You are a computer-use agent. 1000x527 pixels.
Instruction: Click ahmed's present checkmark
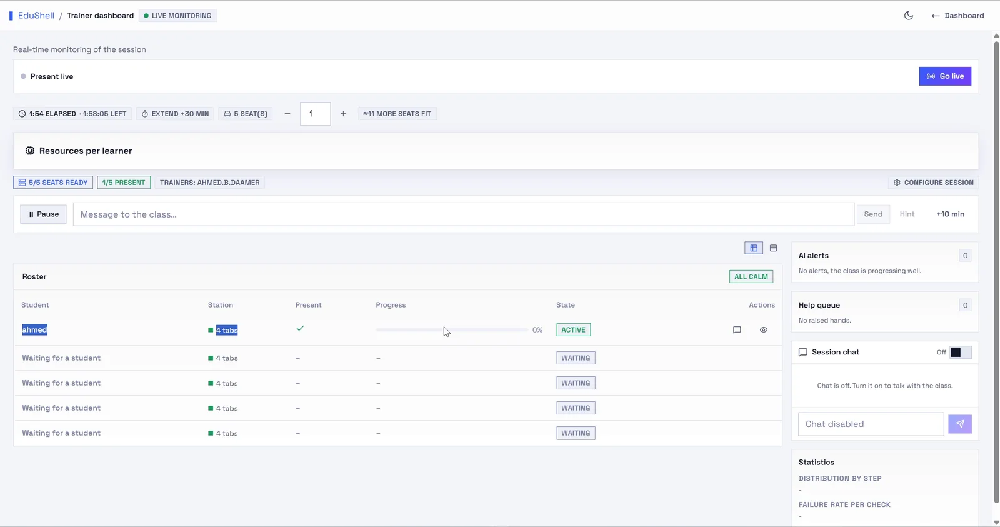click(x=300, y=328)
